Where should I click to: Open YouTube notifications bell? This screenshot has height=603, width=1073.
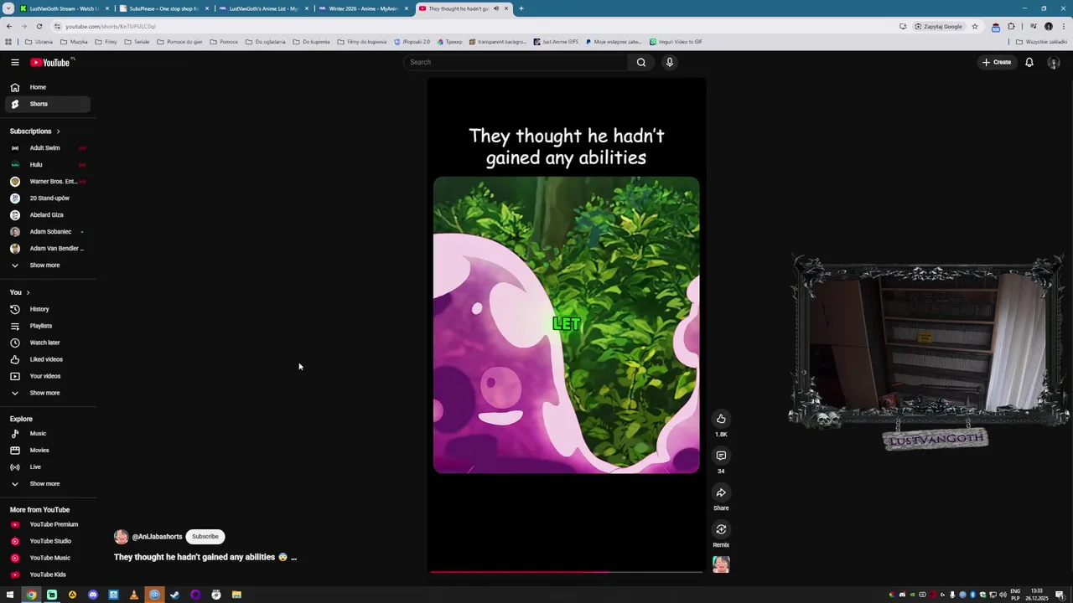1029,62
